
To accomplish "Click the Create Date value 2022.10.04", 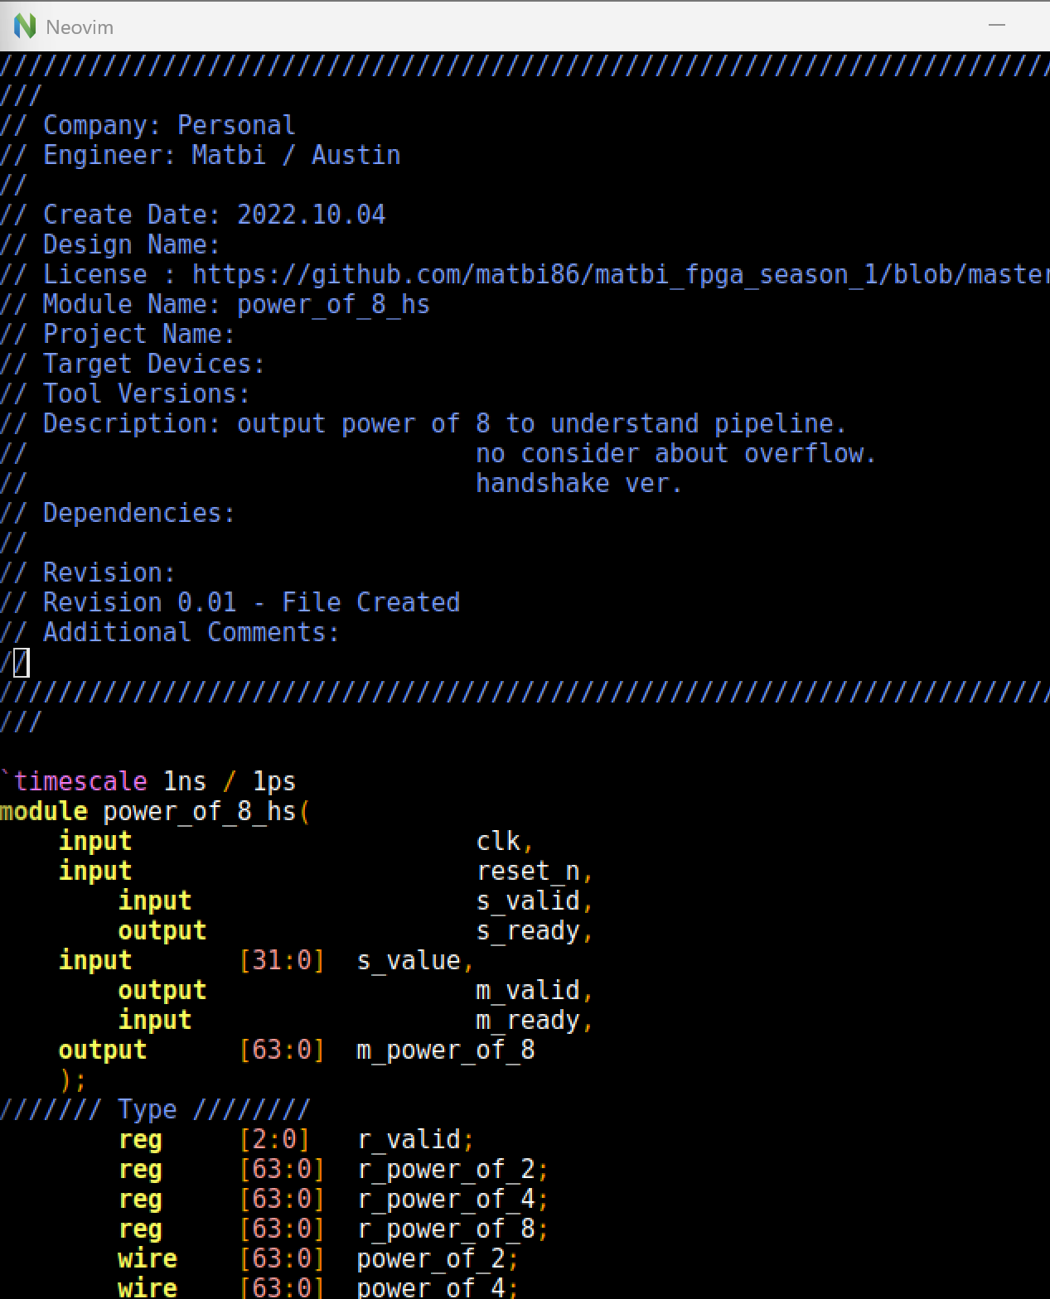I will 312,215.
